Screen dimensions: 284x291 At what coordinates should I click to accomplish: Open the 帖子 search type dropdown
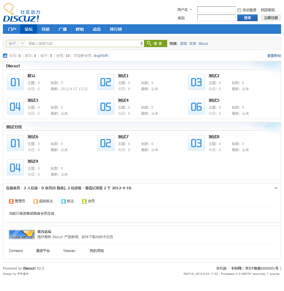coord(16,43)
